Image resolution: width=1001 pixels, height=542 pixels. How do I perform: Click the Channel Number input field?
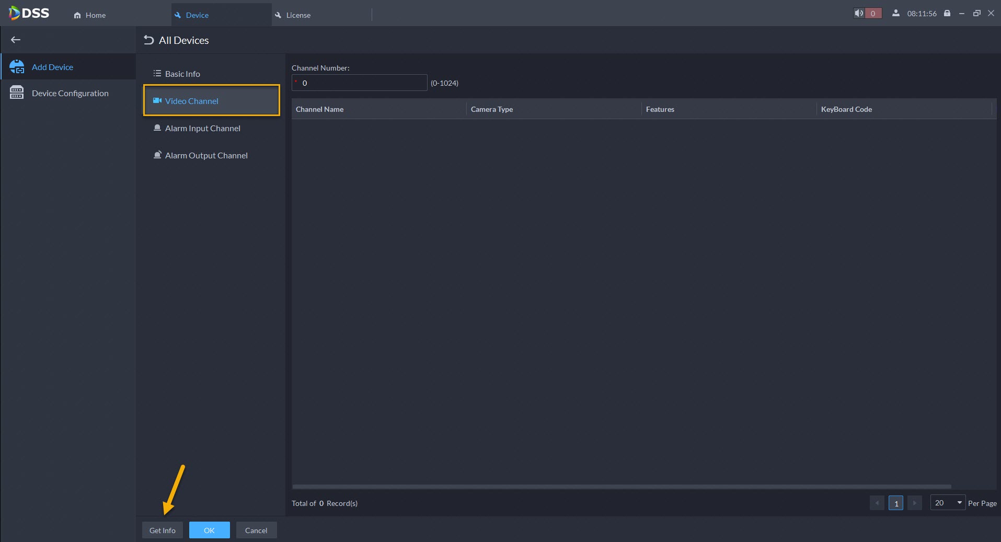click(360, 83)
